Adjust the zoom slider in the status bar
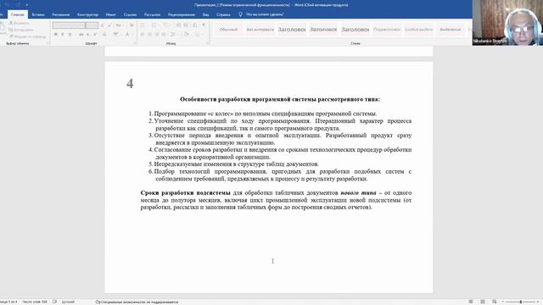This screenshot has width=543, height=305. [x=520, y=302]
